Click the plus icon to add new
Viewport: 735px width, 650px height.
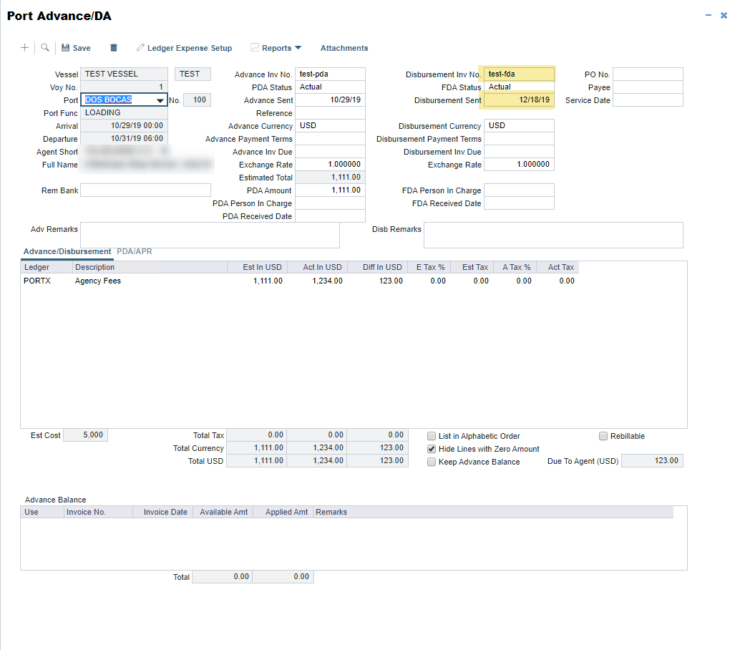tap(25, 48)
